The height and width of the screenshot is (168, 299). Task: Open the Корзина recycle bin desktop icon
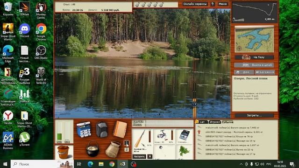click(x=8, y=9)
